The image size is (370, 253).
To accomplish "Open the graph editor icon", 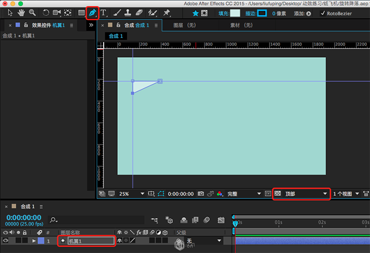I will 221,220.
